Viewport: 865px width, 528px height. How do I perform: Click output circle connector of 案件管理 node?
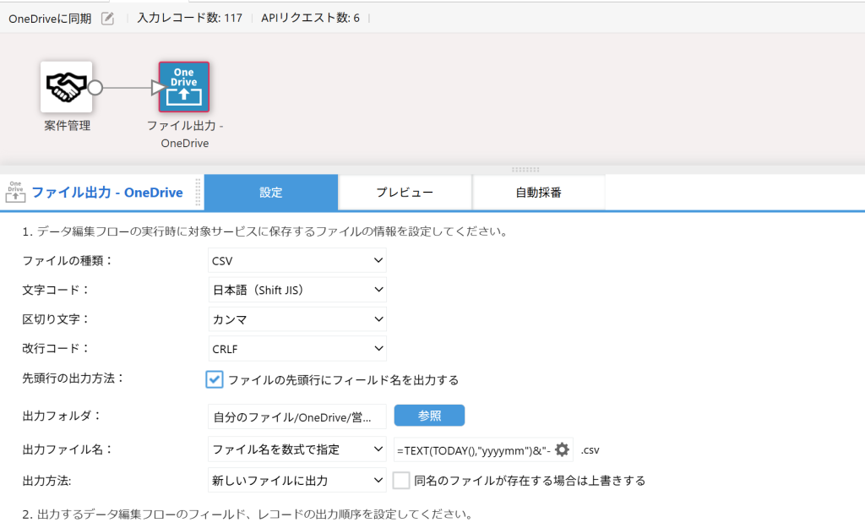[95, 88]
